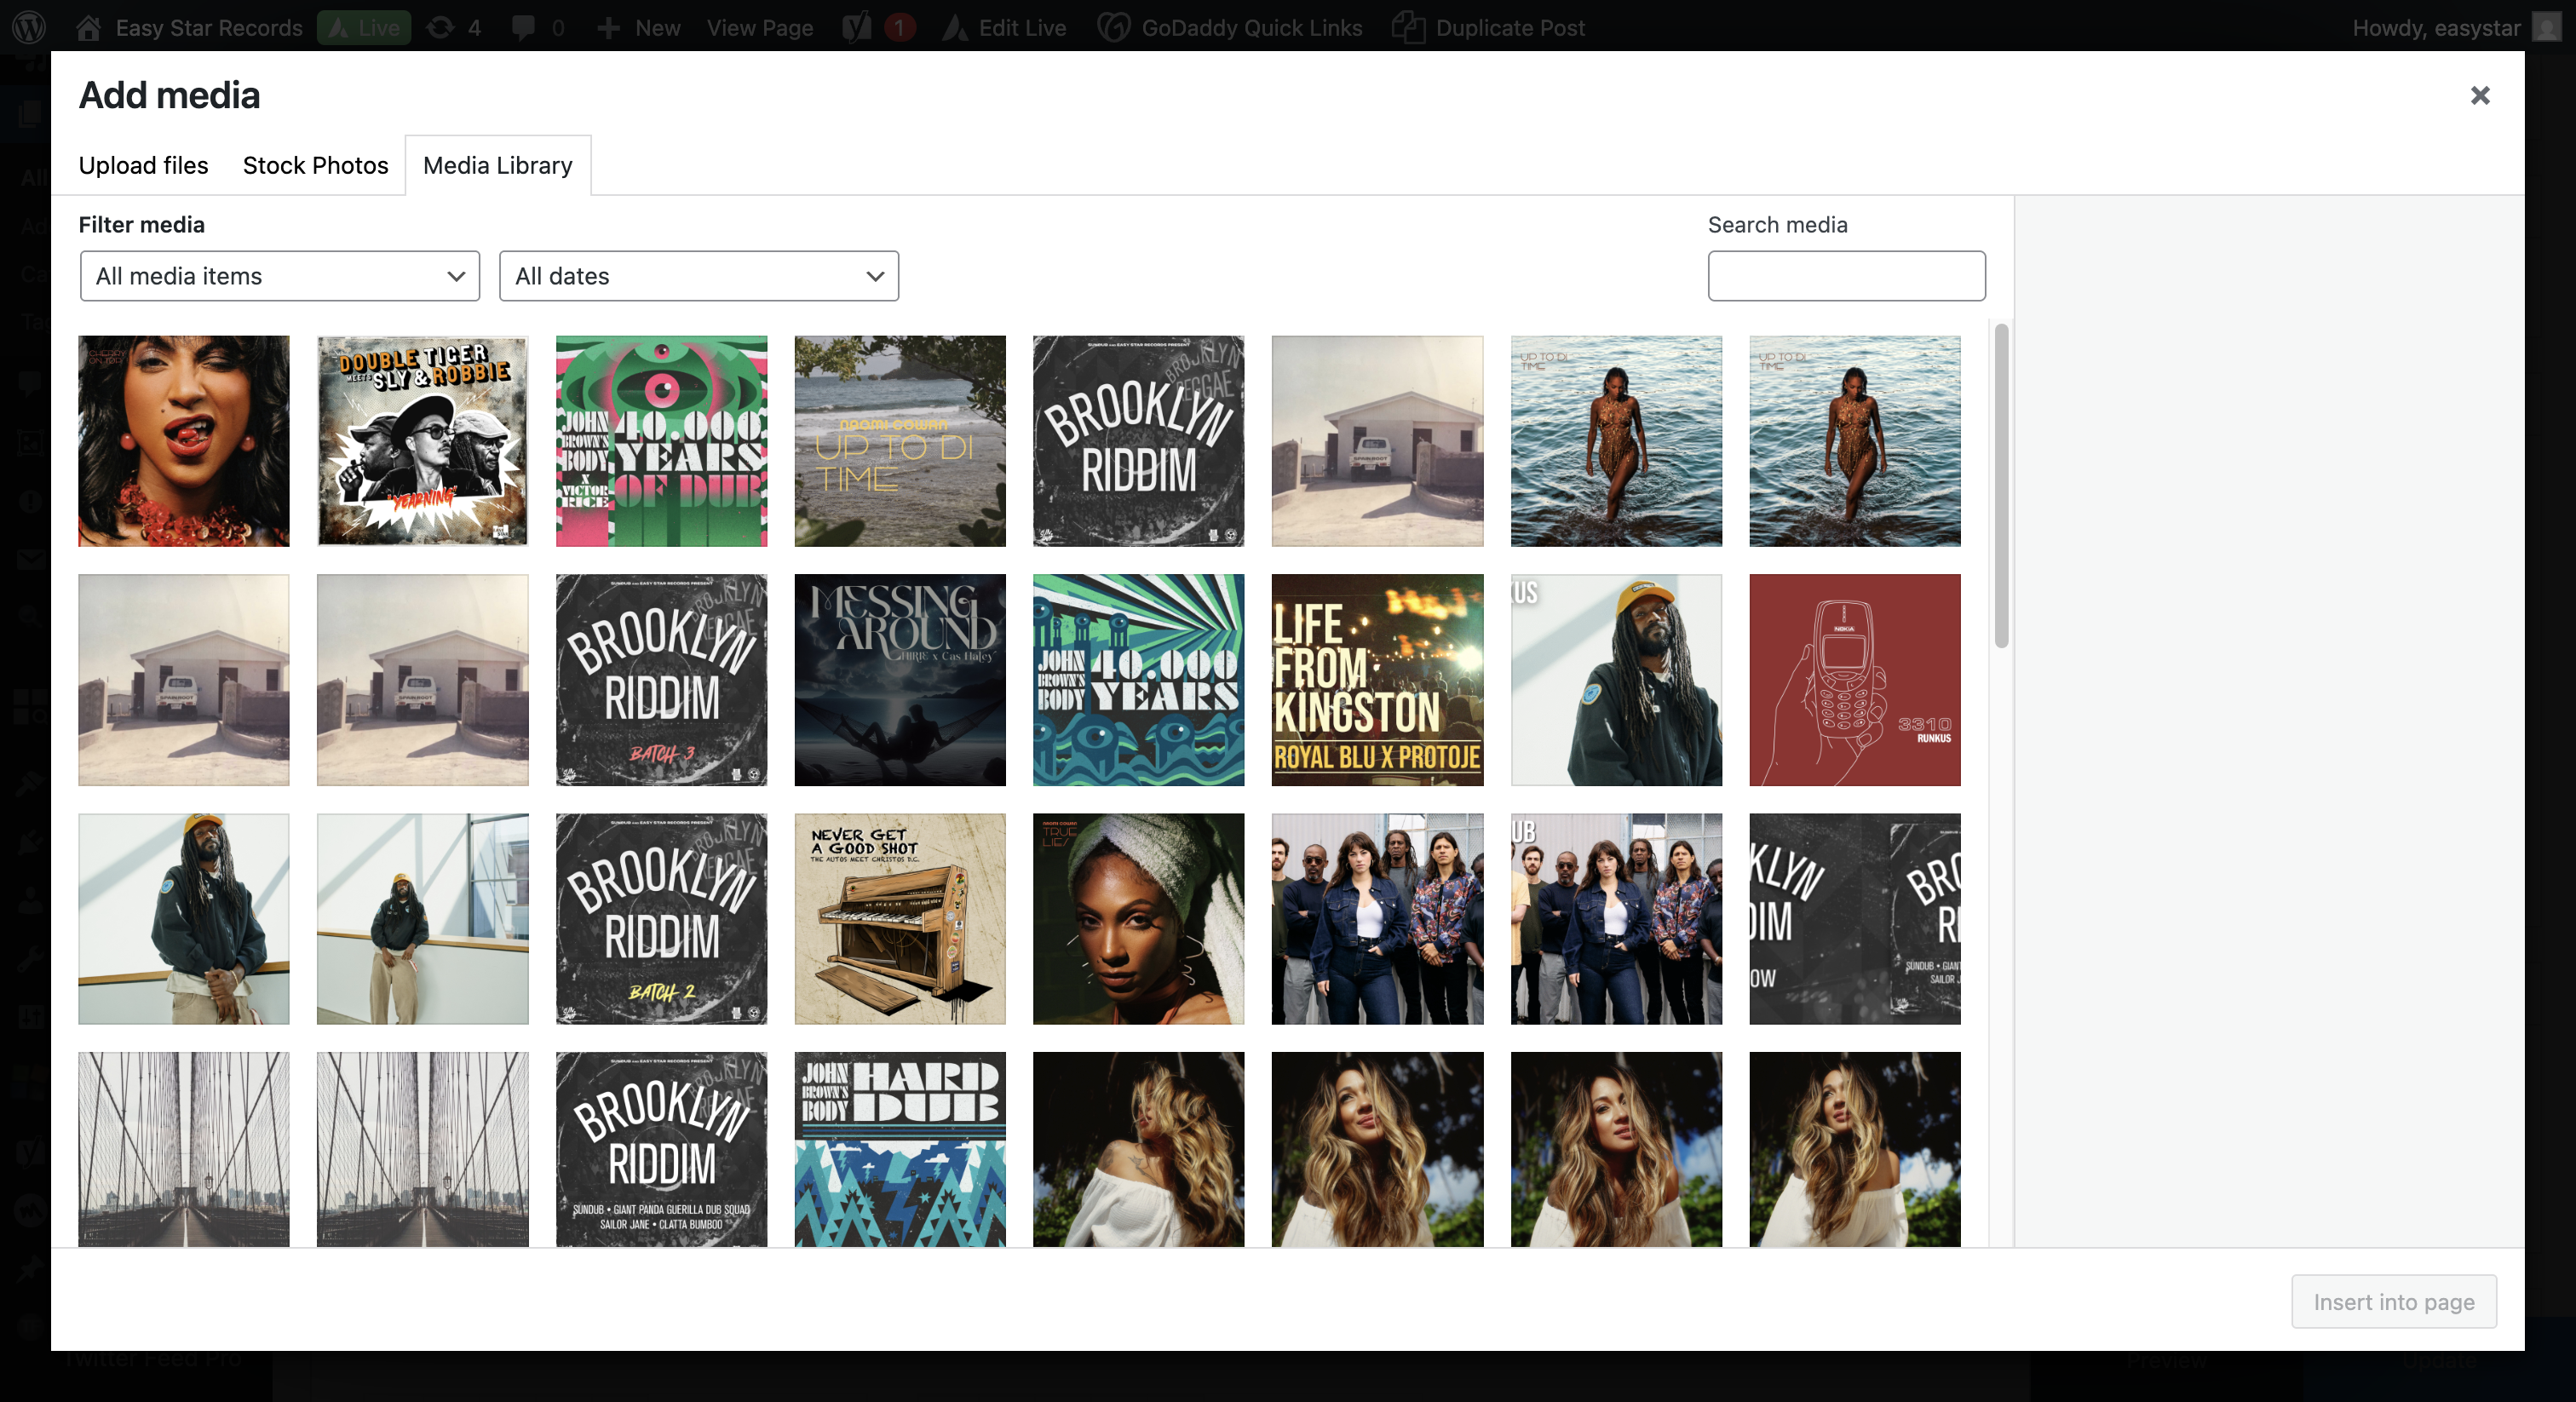Click the Insert into page button
The image size is (2576, 1402).
(2394, 1301)
